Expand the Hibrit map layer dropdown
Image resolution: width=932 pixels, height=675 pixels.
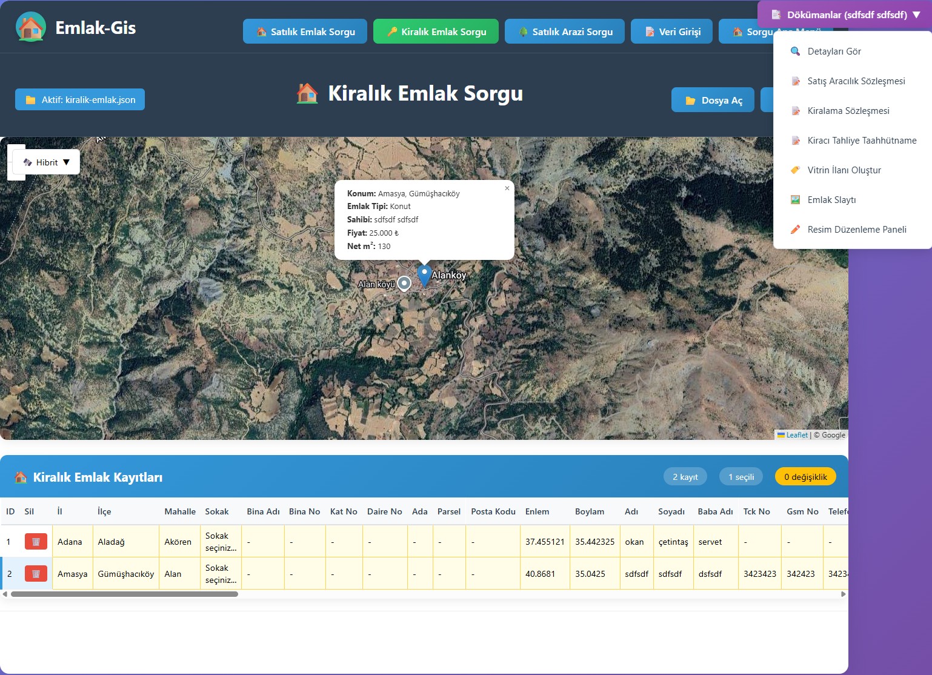click(x=47, y=162)
